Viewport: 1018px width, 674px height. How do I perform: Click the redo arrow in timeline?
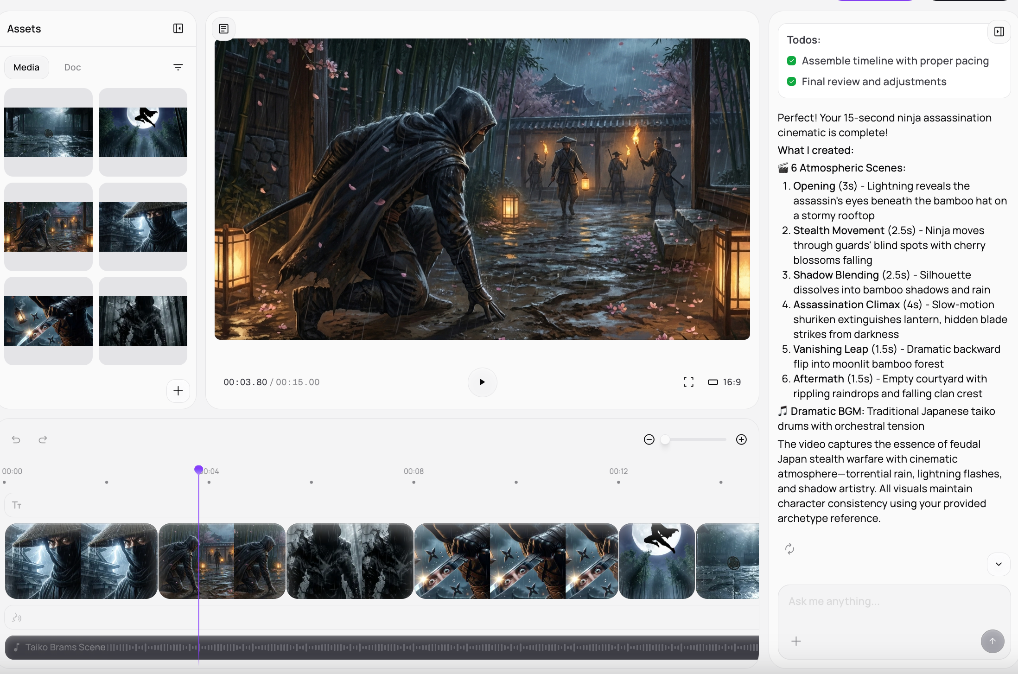43,439
